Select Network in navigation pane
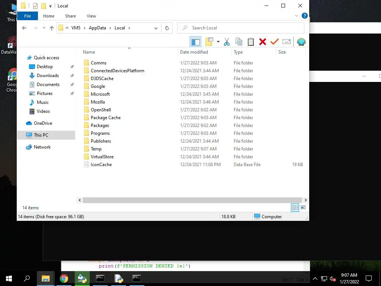Screen dimensions: 381x286 [x=42, y=147]
